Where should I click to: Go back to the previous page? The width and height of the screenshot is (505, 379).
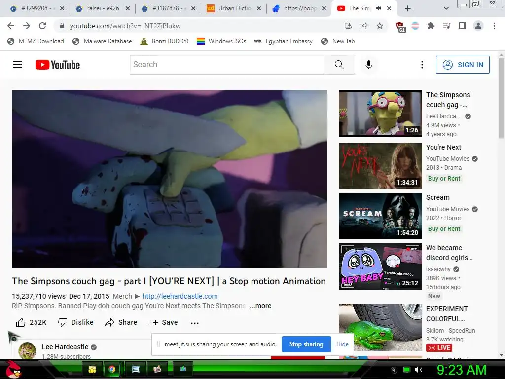(11, 26)
